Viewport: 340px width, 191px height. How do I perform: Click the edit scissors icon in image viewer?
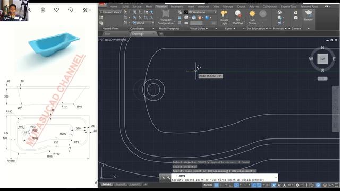coord(85,10)
